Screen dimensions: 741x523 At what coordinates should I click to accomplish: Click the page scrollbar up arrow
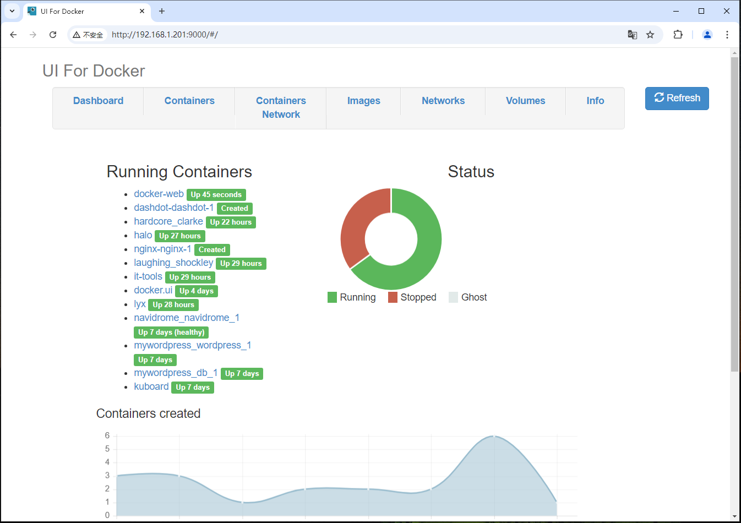tap(734, 53)
